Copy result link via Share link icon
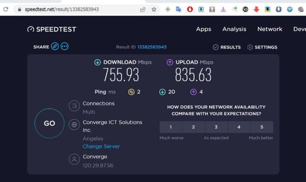The width and height of the screenshot is (306, 182). [55, 46]
